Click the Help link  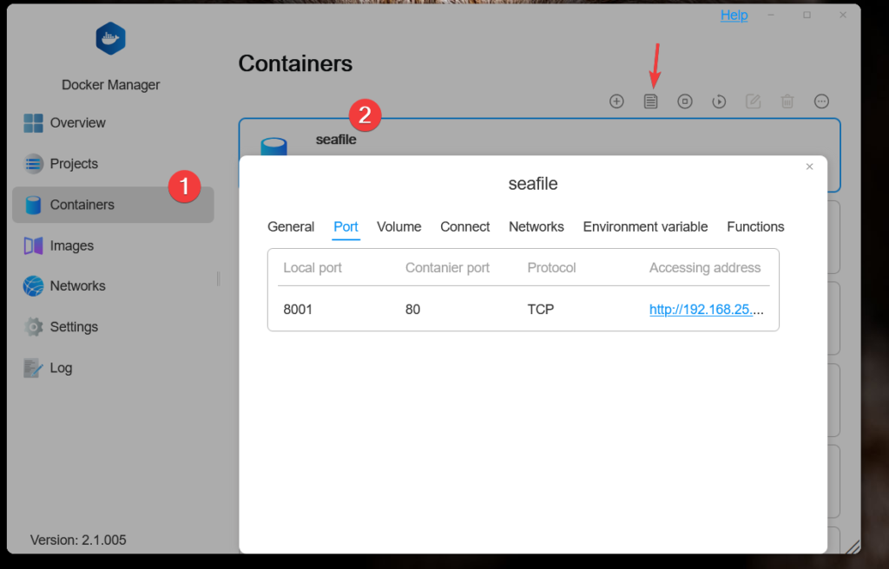click(734, 16)
